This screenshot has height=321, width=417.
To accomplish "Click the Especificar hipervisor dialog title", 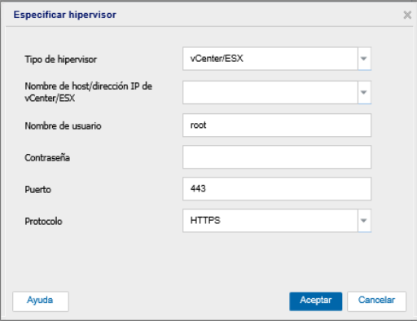I will click(x=65, y=15).
